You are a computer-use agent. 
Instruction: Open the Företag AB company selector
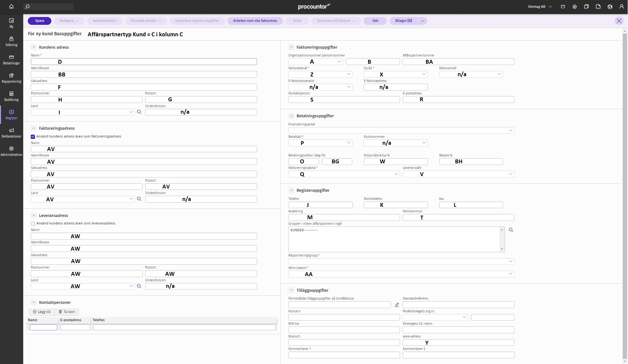[x=540, y=7]
